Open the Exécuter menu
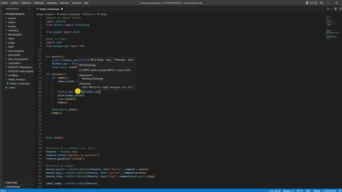The width and height of the screenshot is (342, 192). click(64, 3)
